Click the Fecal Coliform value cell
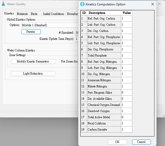This screenshot has width=165, height=146. coord(126,123)
